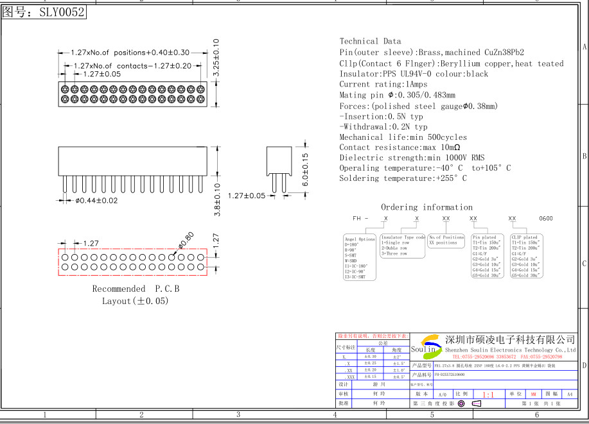Click the red dashed PCB layout outline
Screen dimensions: 589x424
132,262
